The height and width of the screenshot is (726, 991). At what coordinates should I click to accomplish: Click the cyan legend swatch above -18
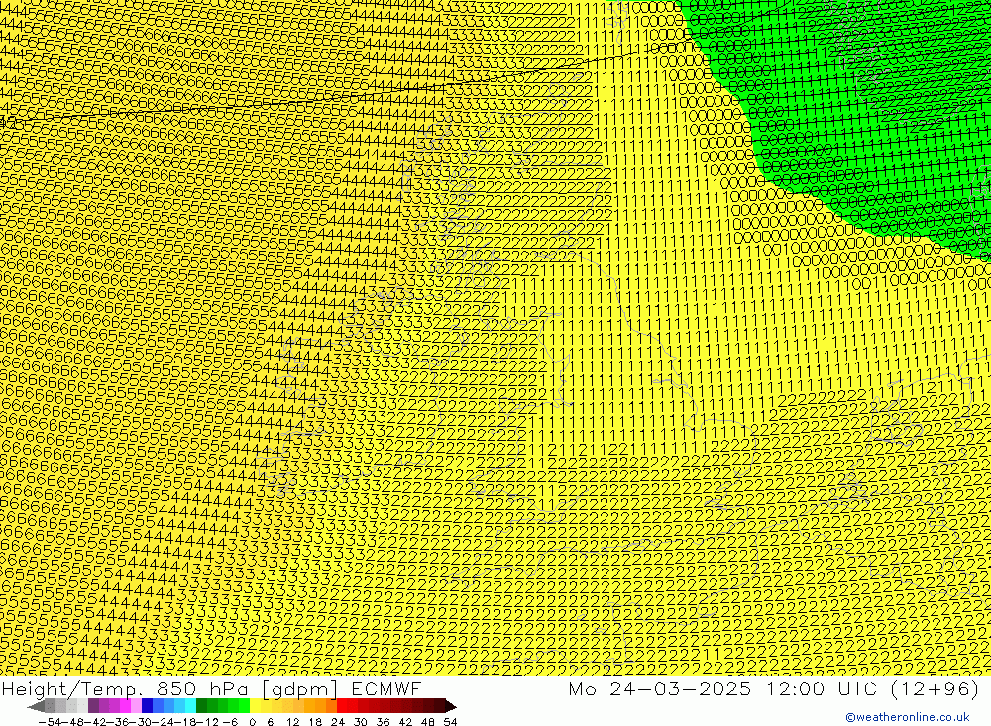tap(190, 706)
